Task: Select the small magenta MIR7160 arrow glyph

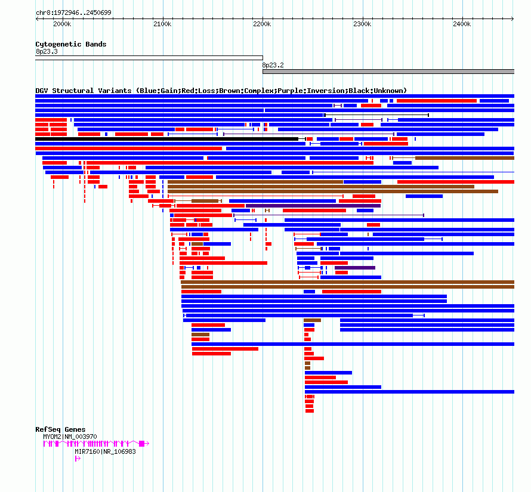Action: click(x=78, y=459)
